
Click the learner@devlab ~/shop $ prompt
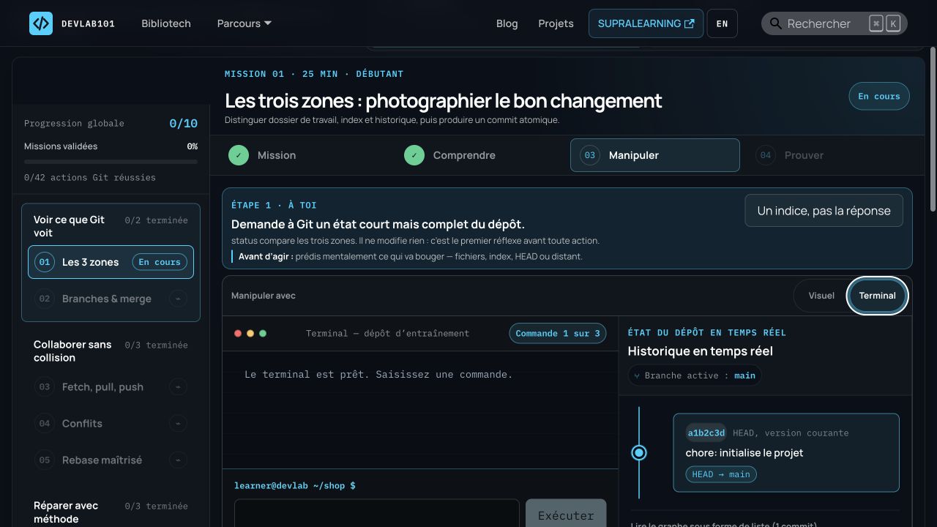295,485
